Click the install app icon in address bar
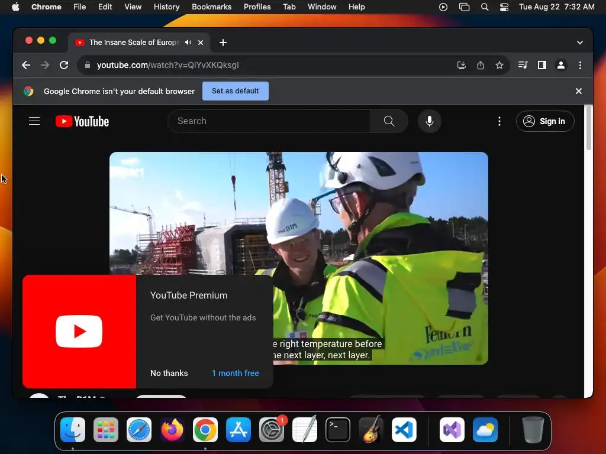The height and width of the screenshot is (454, 606). point(462,65)
